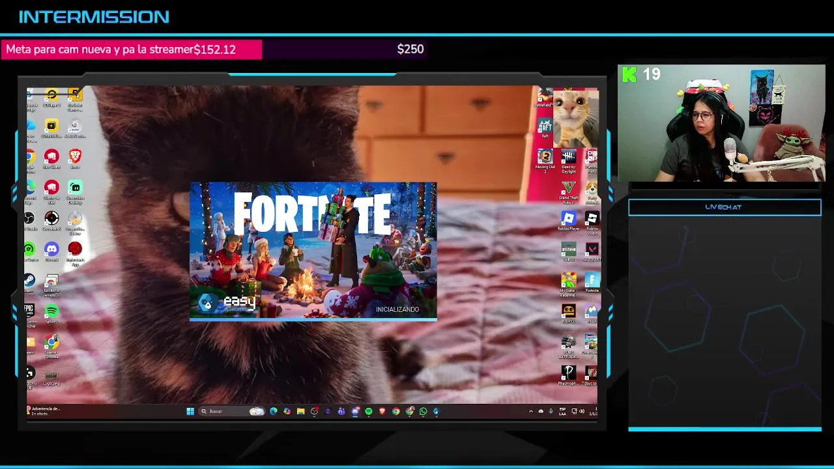
Task: Launch Spotify from the desktop
Action: pyautogui.click(x=51, y=313)
